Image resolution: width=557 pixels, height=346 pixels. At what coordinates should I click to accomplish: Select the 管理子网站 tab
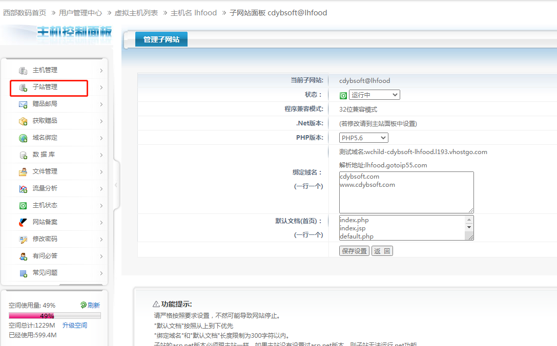click(x=161, y=39)
